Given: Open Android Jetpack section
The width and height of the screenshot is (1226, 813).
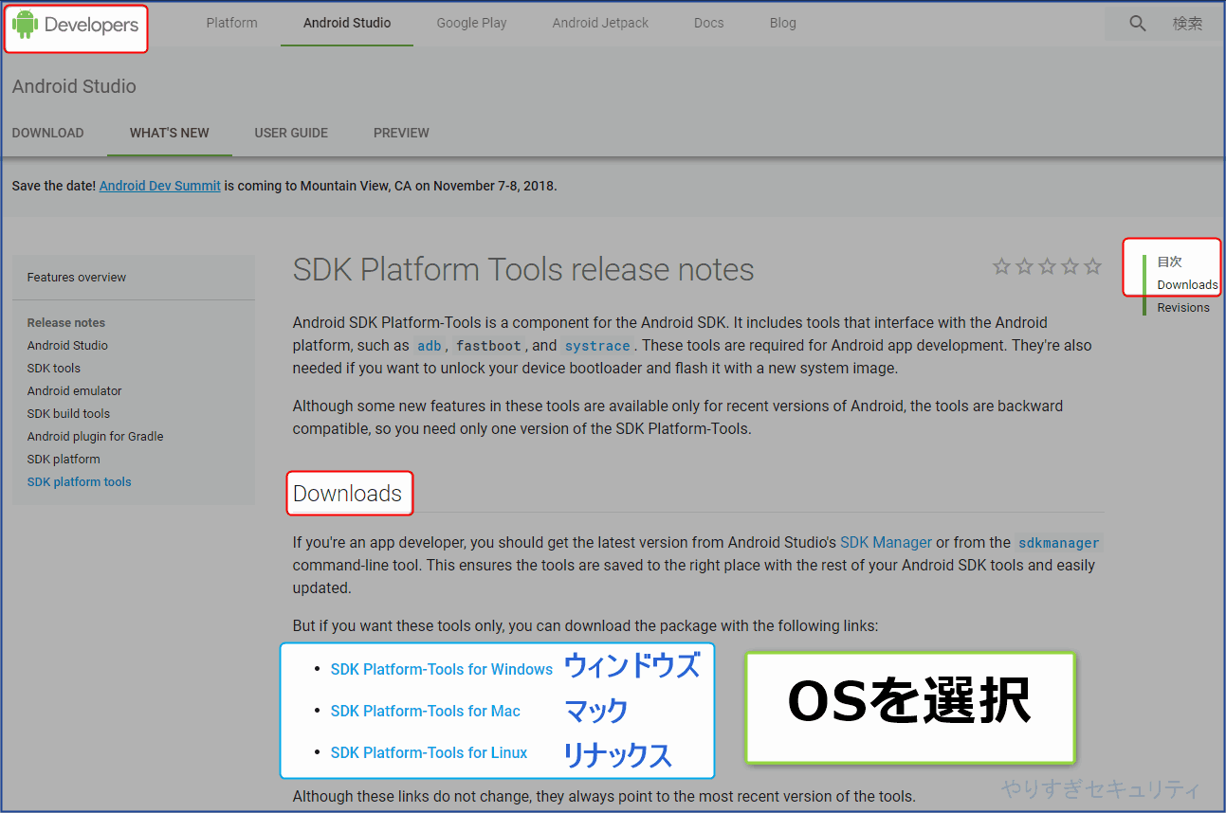Looking at the screenshot, I should tap(600, 23).
